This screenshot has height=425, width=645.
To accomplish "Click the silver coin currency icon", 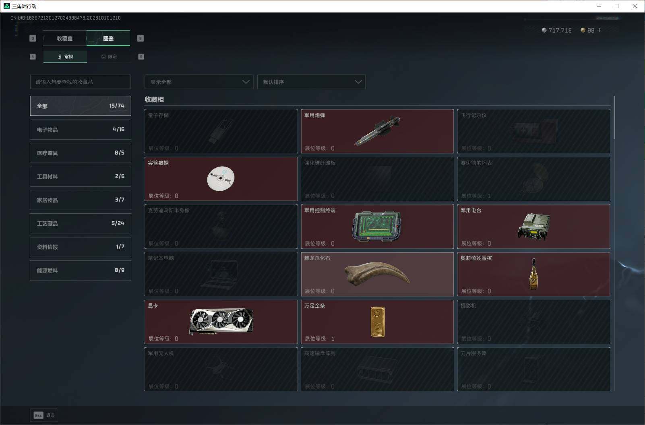I will click(544, 30).
